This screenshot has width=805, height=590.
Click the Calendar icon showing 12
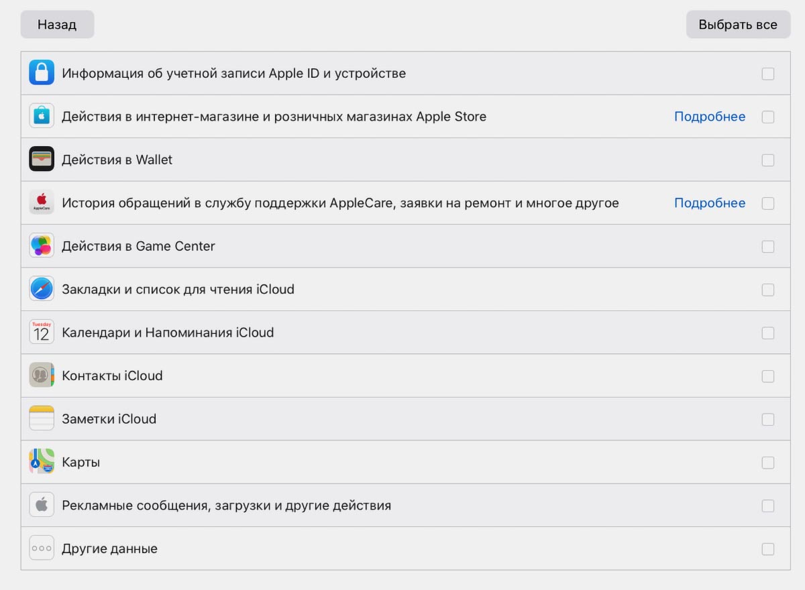42,333
